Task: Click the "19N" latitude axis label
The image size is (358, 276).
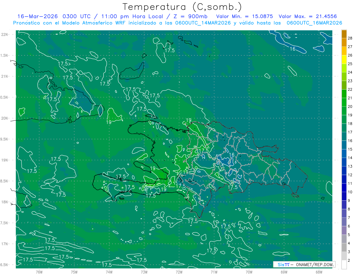Action: (5, 160)
